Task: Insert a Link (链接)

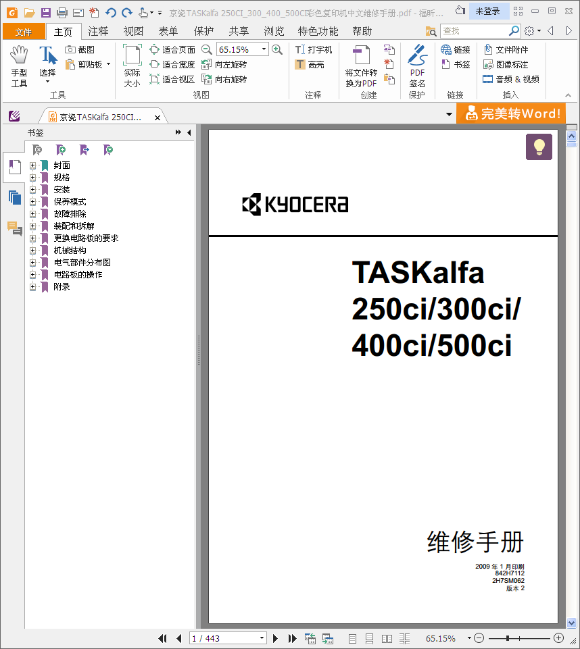Action: (x=456, y=50)
